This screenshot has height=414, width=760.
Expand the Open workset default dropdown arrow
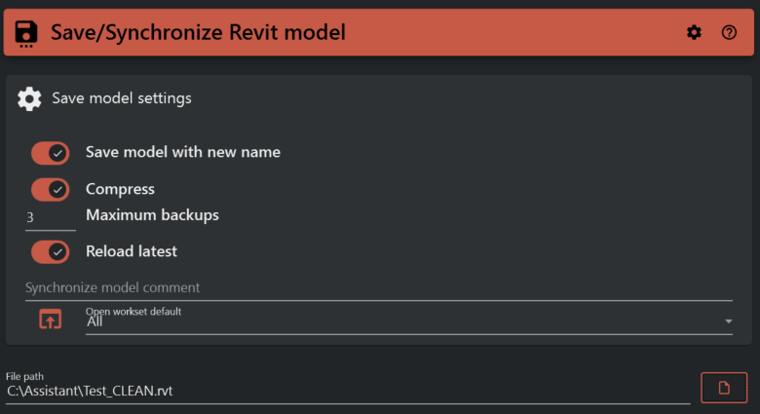click(728, 321)
